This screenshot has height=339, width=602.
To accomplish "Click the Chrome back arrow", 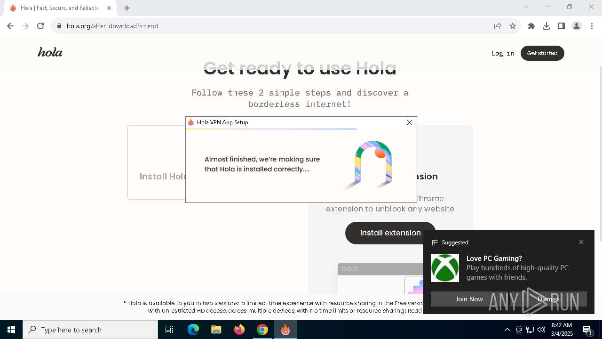I will tap(10, 26).
